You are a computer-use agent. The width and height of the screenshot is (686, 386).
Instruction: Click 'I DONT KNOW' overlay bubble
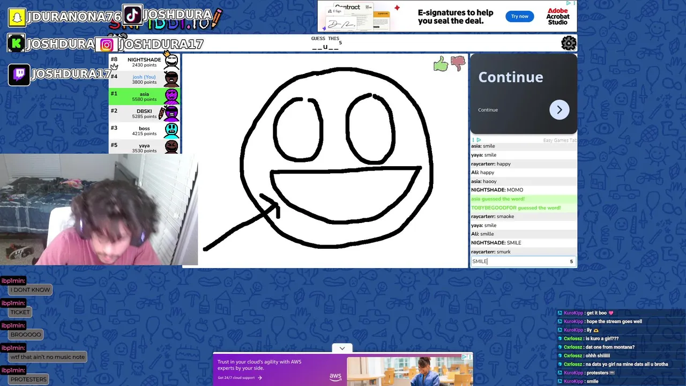31,290
